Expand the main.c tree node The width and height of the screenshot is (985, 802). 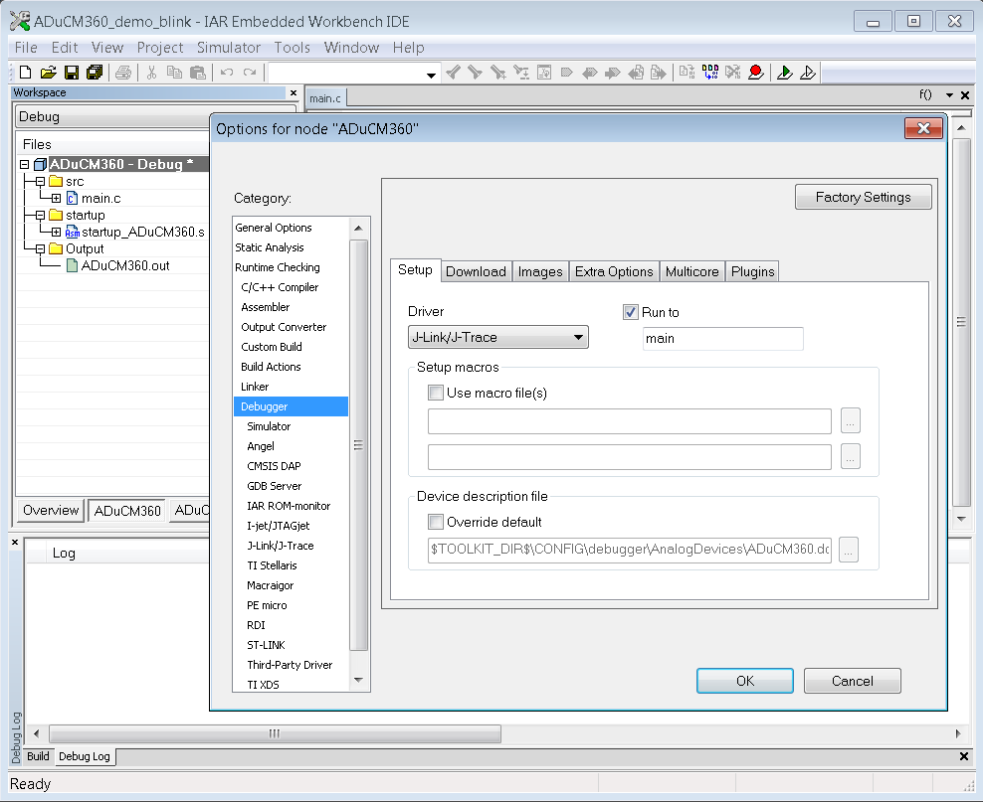pos(56,199)
